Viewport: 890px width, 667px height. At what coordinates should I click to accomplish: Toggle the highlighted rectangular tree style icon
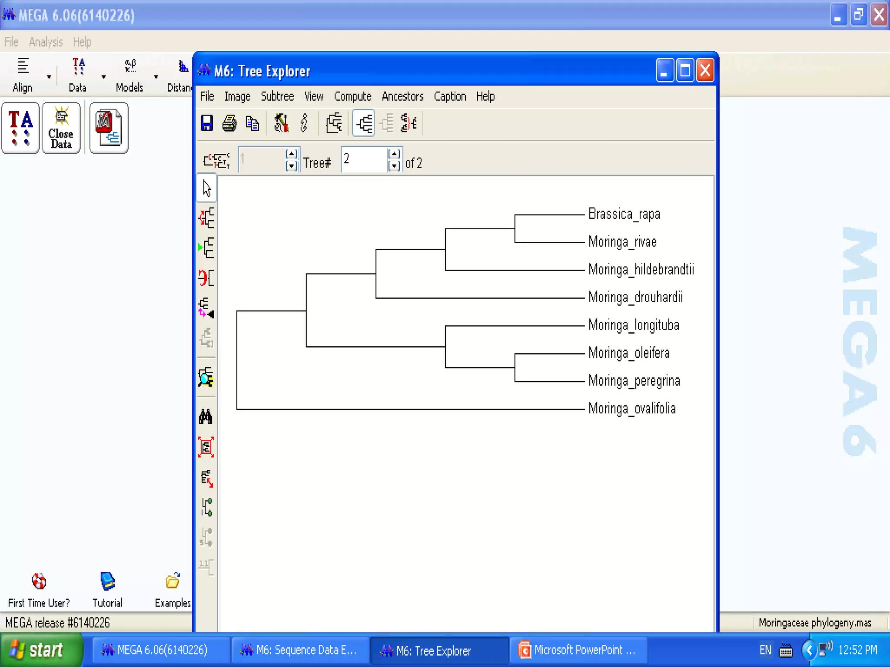(x=364, y=123)
